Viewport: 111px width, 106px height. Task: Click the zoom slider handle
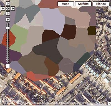point(8,28)
